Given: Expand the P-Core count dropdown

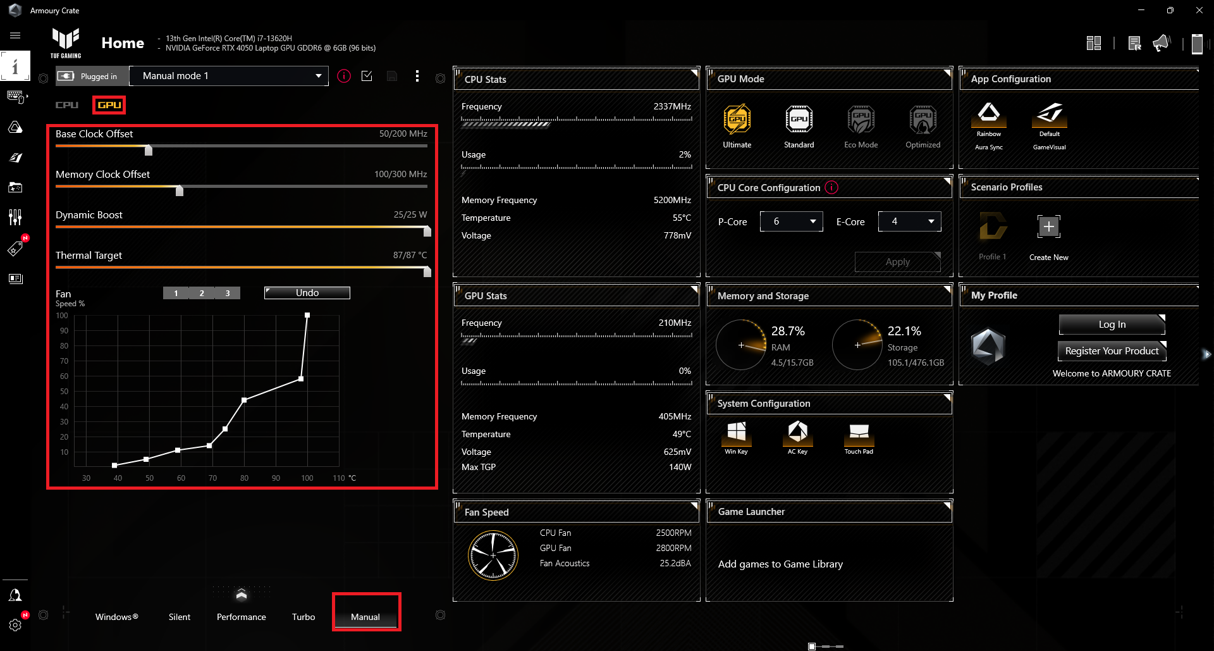Looking at the screenshot, I should pyautogui.click(x=792, y=221).
